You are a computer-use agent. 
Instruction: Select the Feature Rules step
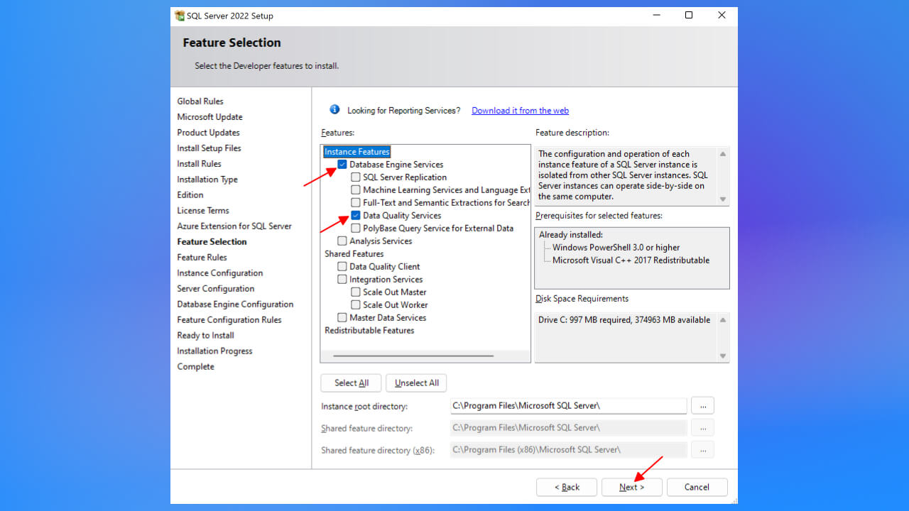coord(202,258)
